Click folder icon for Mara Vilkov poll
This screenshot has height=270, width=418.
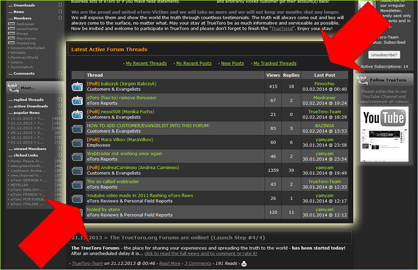pyautogui.click(x=77, y=143)
